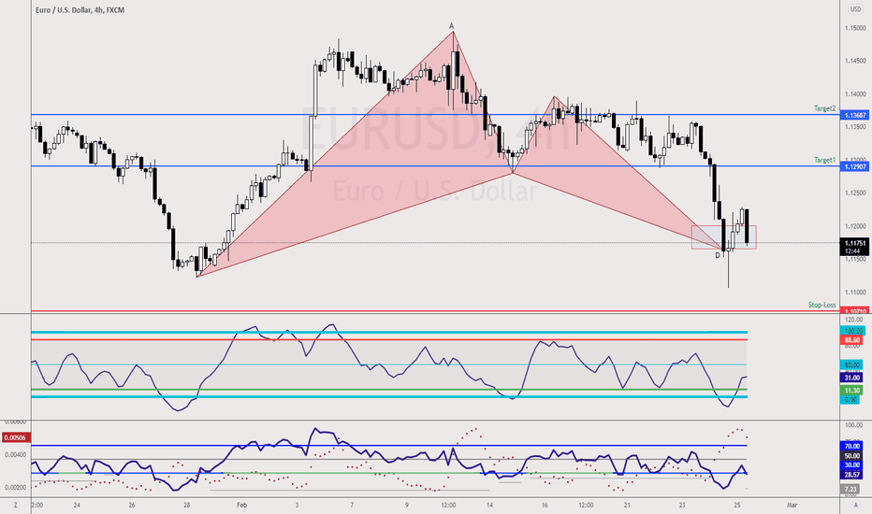Click the 1.11000 price axis label
Screen dimensions: 872x514
tap(855, 293)
